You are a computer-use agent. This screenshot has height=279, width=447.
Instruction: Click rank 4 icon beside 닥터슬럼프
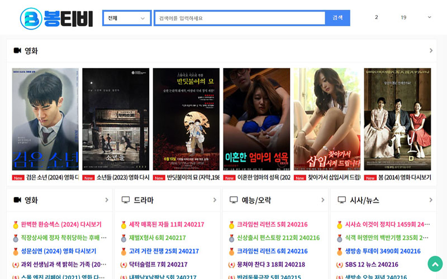click(123, 264)
